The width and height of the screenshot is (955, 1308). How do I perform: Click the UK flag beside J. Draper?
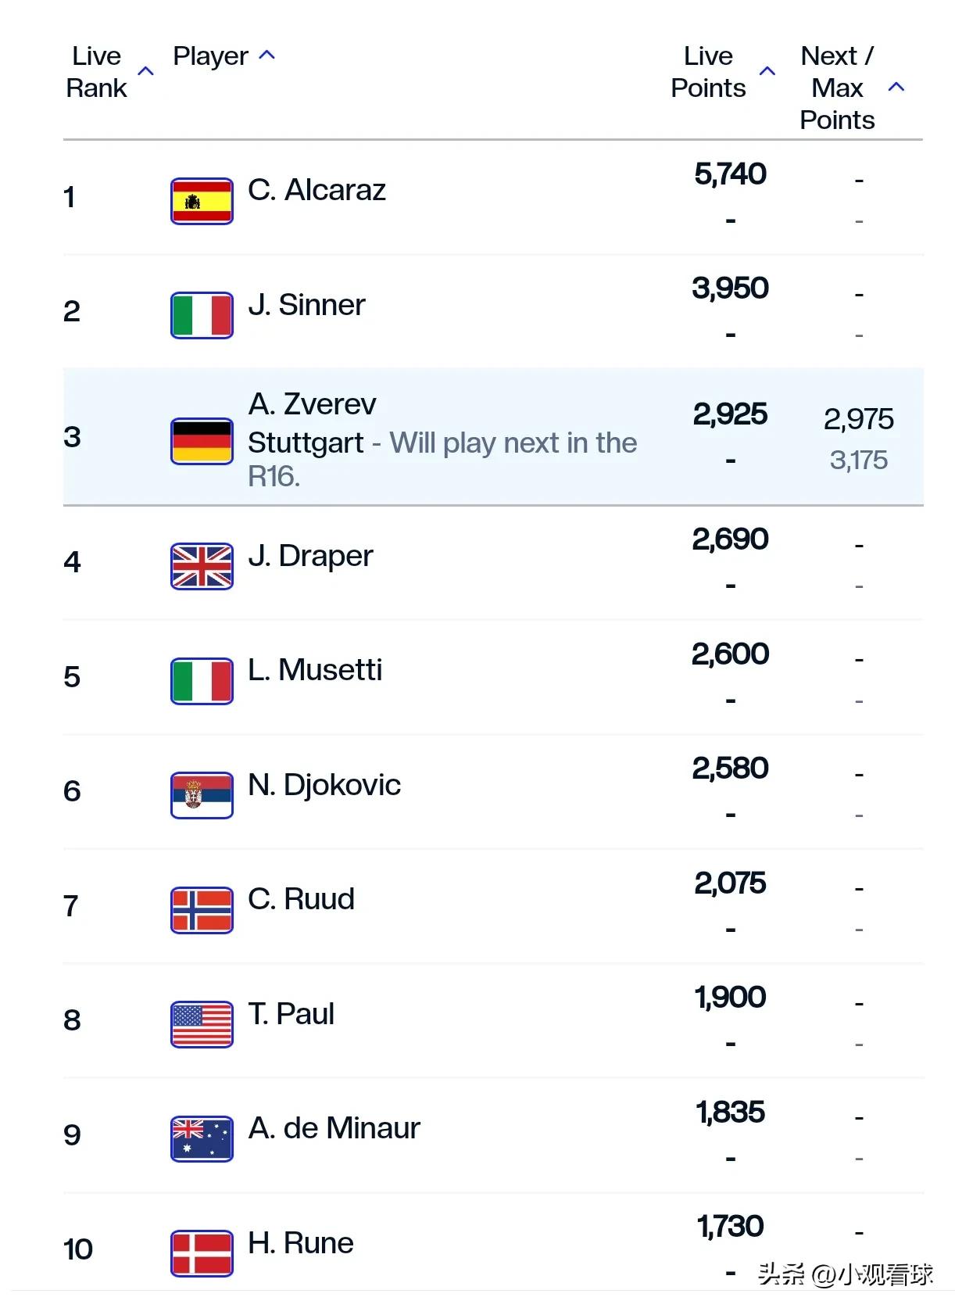[x=202, y=566]
